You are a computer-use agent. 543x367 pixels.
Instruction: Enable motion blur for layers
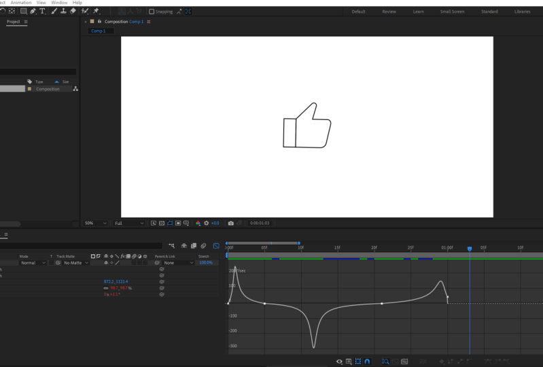pyautogui.click(x=203, y=245)
